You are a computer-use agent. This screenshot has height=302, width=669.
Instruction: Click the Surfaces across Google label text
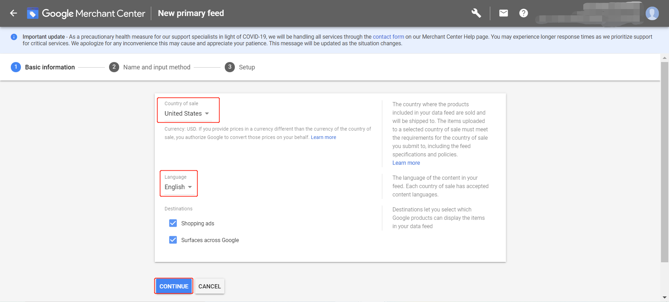click(x=210, y=240)
